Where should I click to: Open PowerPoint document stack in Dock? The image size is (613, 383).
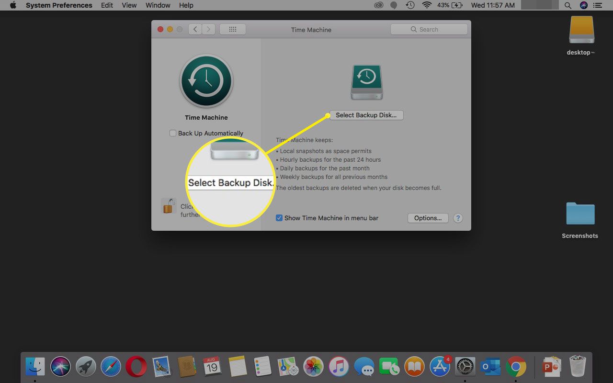(x=552, y=367)
